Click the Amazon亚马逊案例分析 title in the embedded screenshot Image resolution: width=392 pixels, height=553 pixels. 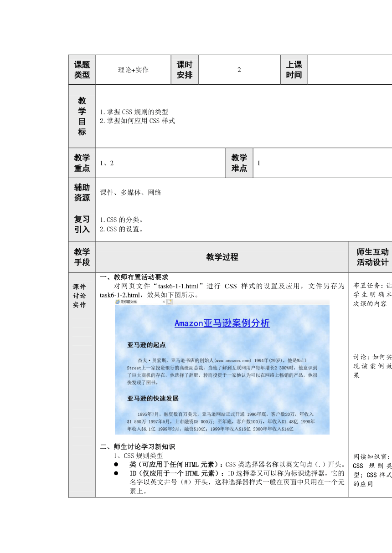(x=222, y=323)
